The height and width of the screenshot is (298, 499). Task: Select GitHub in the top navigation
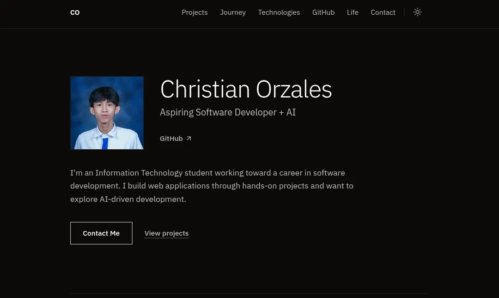tap(323, 12)
